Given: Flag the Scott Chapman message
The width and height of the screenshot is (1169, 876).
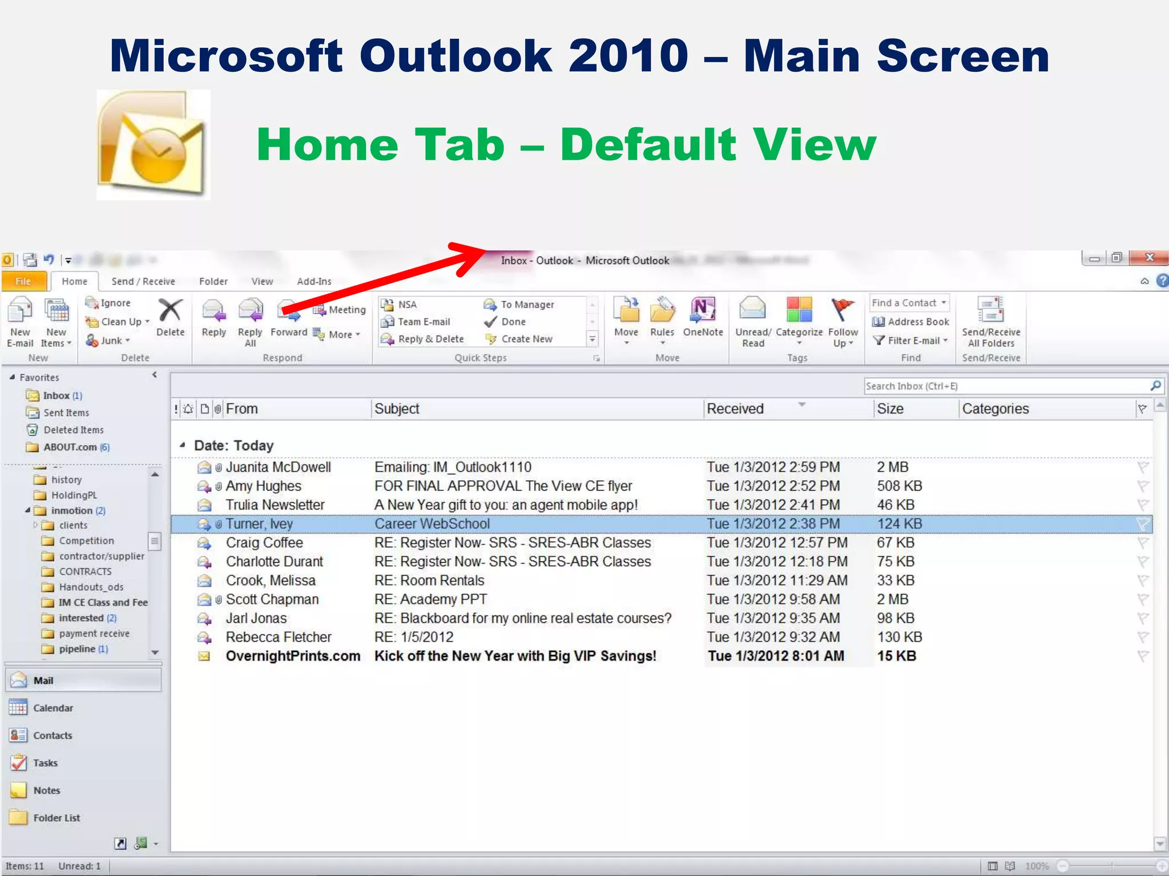Looking at the screenshot, I should pos(1143,599).
